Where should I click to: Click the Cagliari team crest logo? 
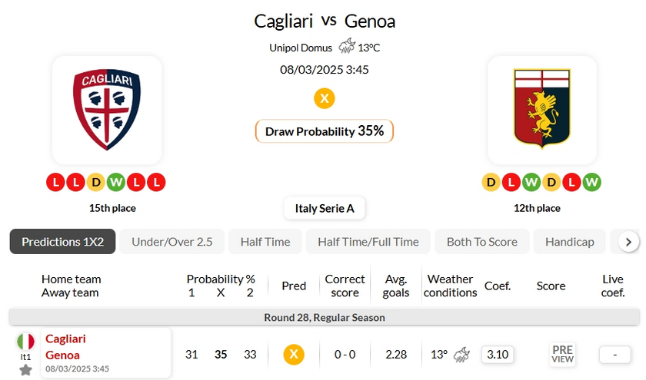point(107,110)
